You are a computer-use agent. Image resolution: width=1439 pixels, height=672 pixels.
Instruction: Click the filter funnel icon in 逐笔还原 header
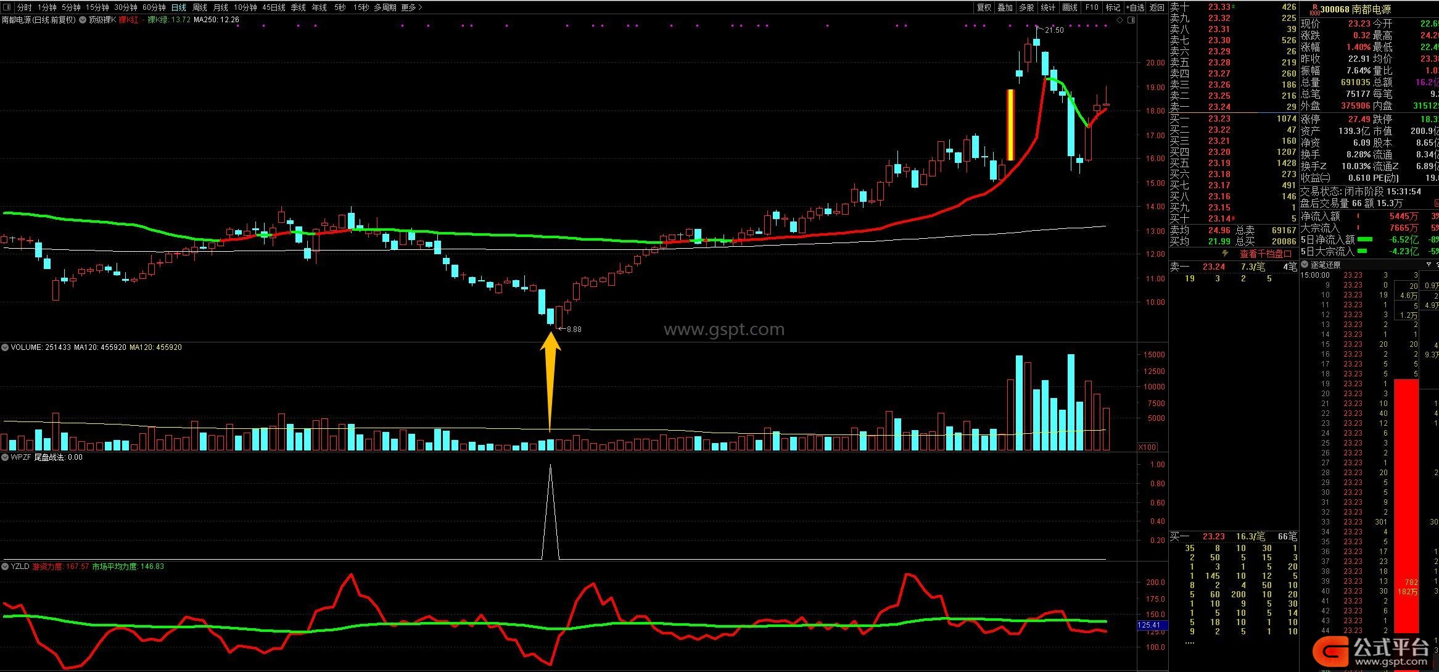[x=1429, y=265]
